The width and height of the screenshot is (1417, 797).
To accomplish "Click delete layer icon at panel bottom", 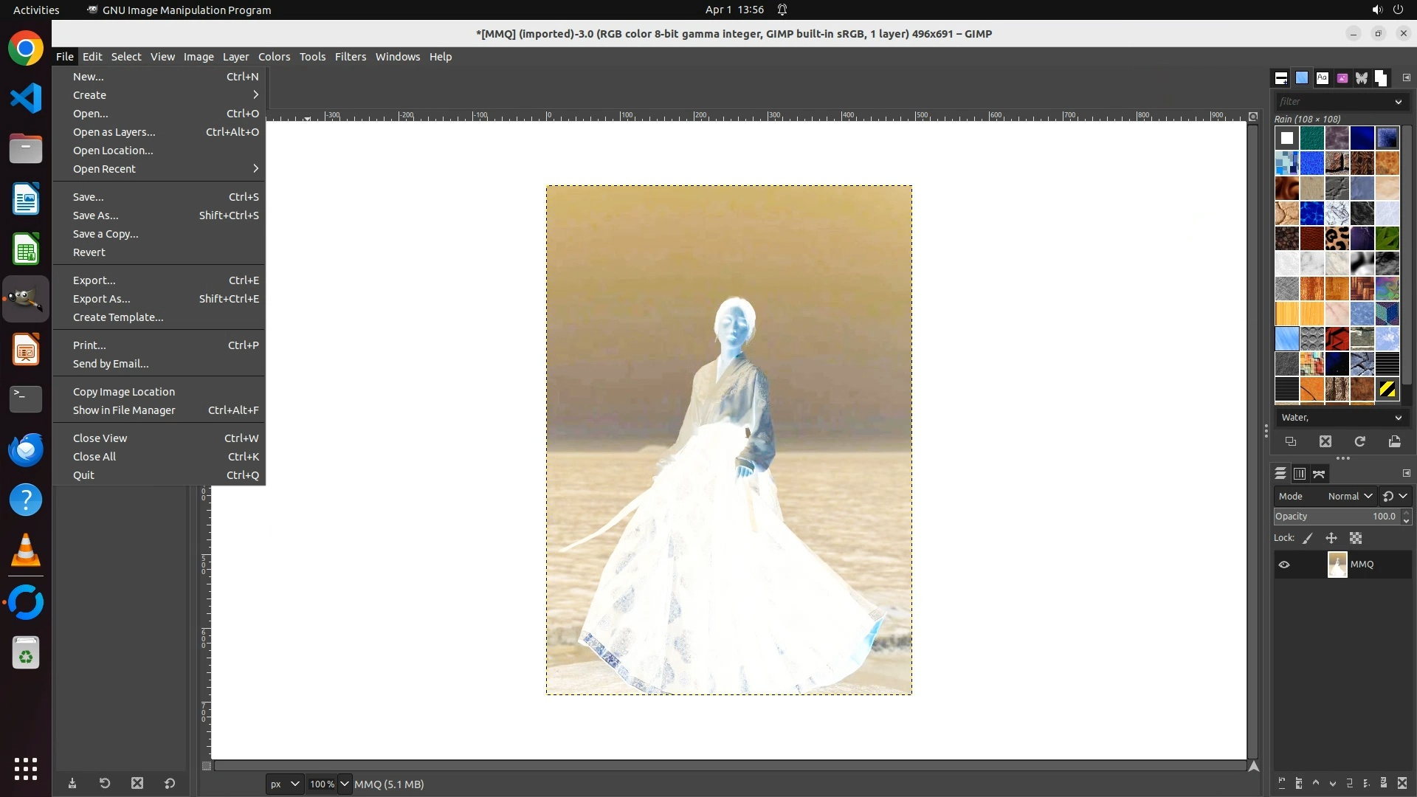I will click(1402, 784).
